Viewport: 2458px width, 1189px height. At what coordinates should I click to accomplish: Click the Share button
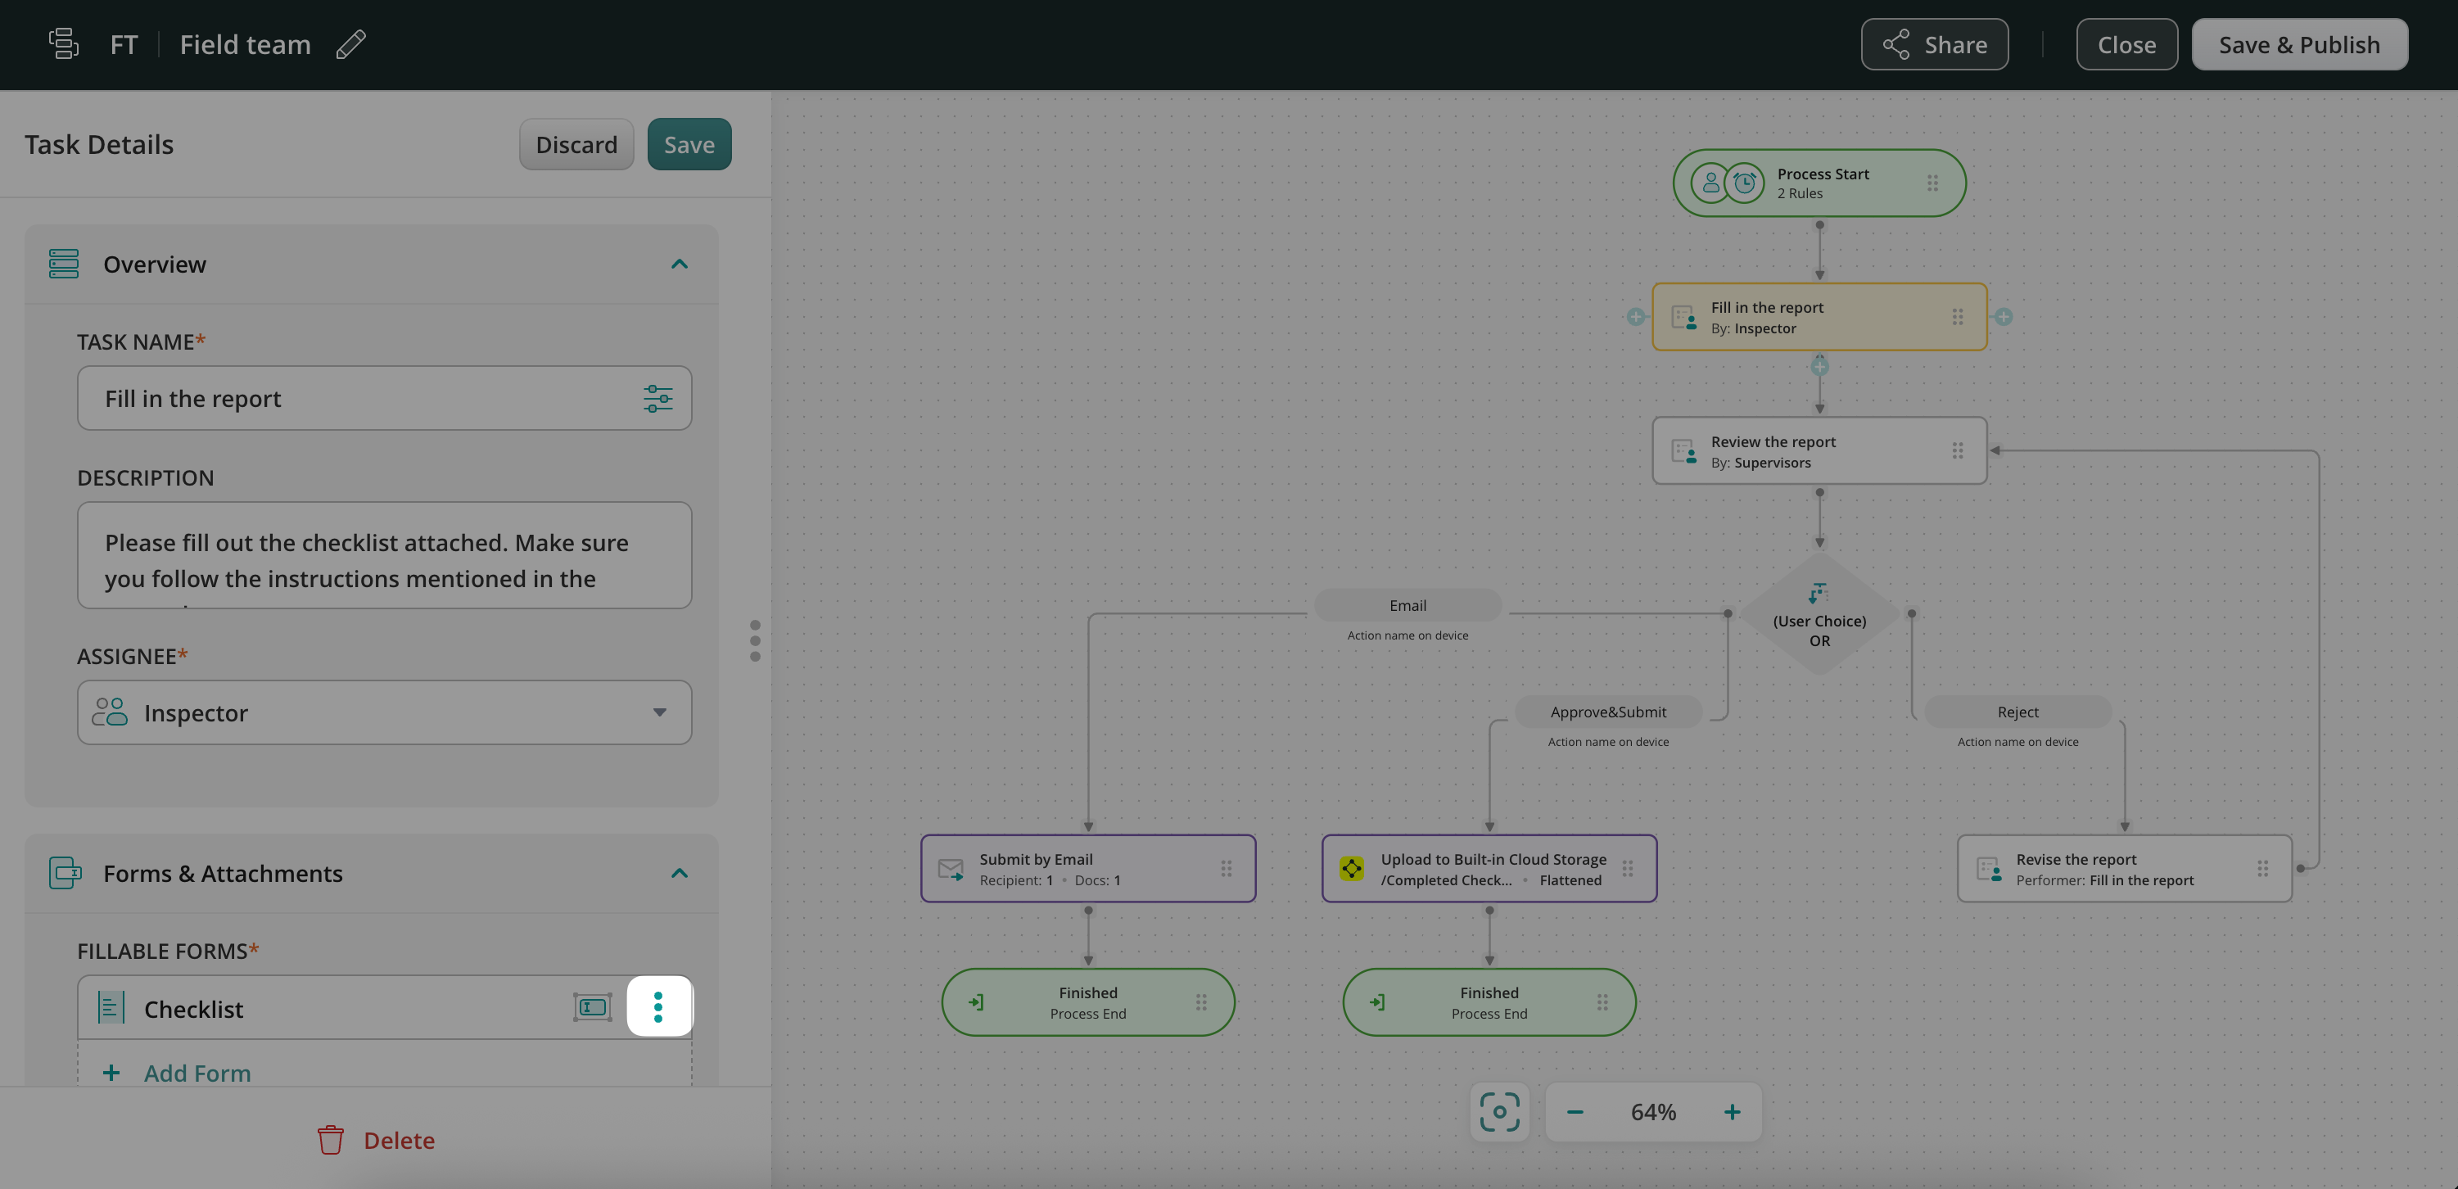click(1934, 45)
